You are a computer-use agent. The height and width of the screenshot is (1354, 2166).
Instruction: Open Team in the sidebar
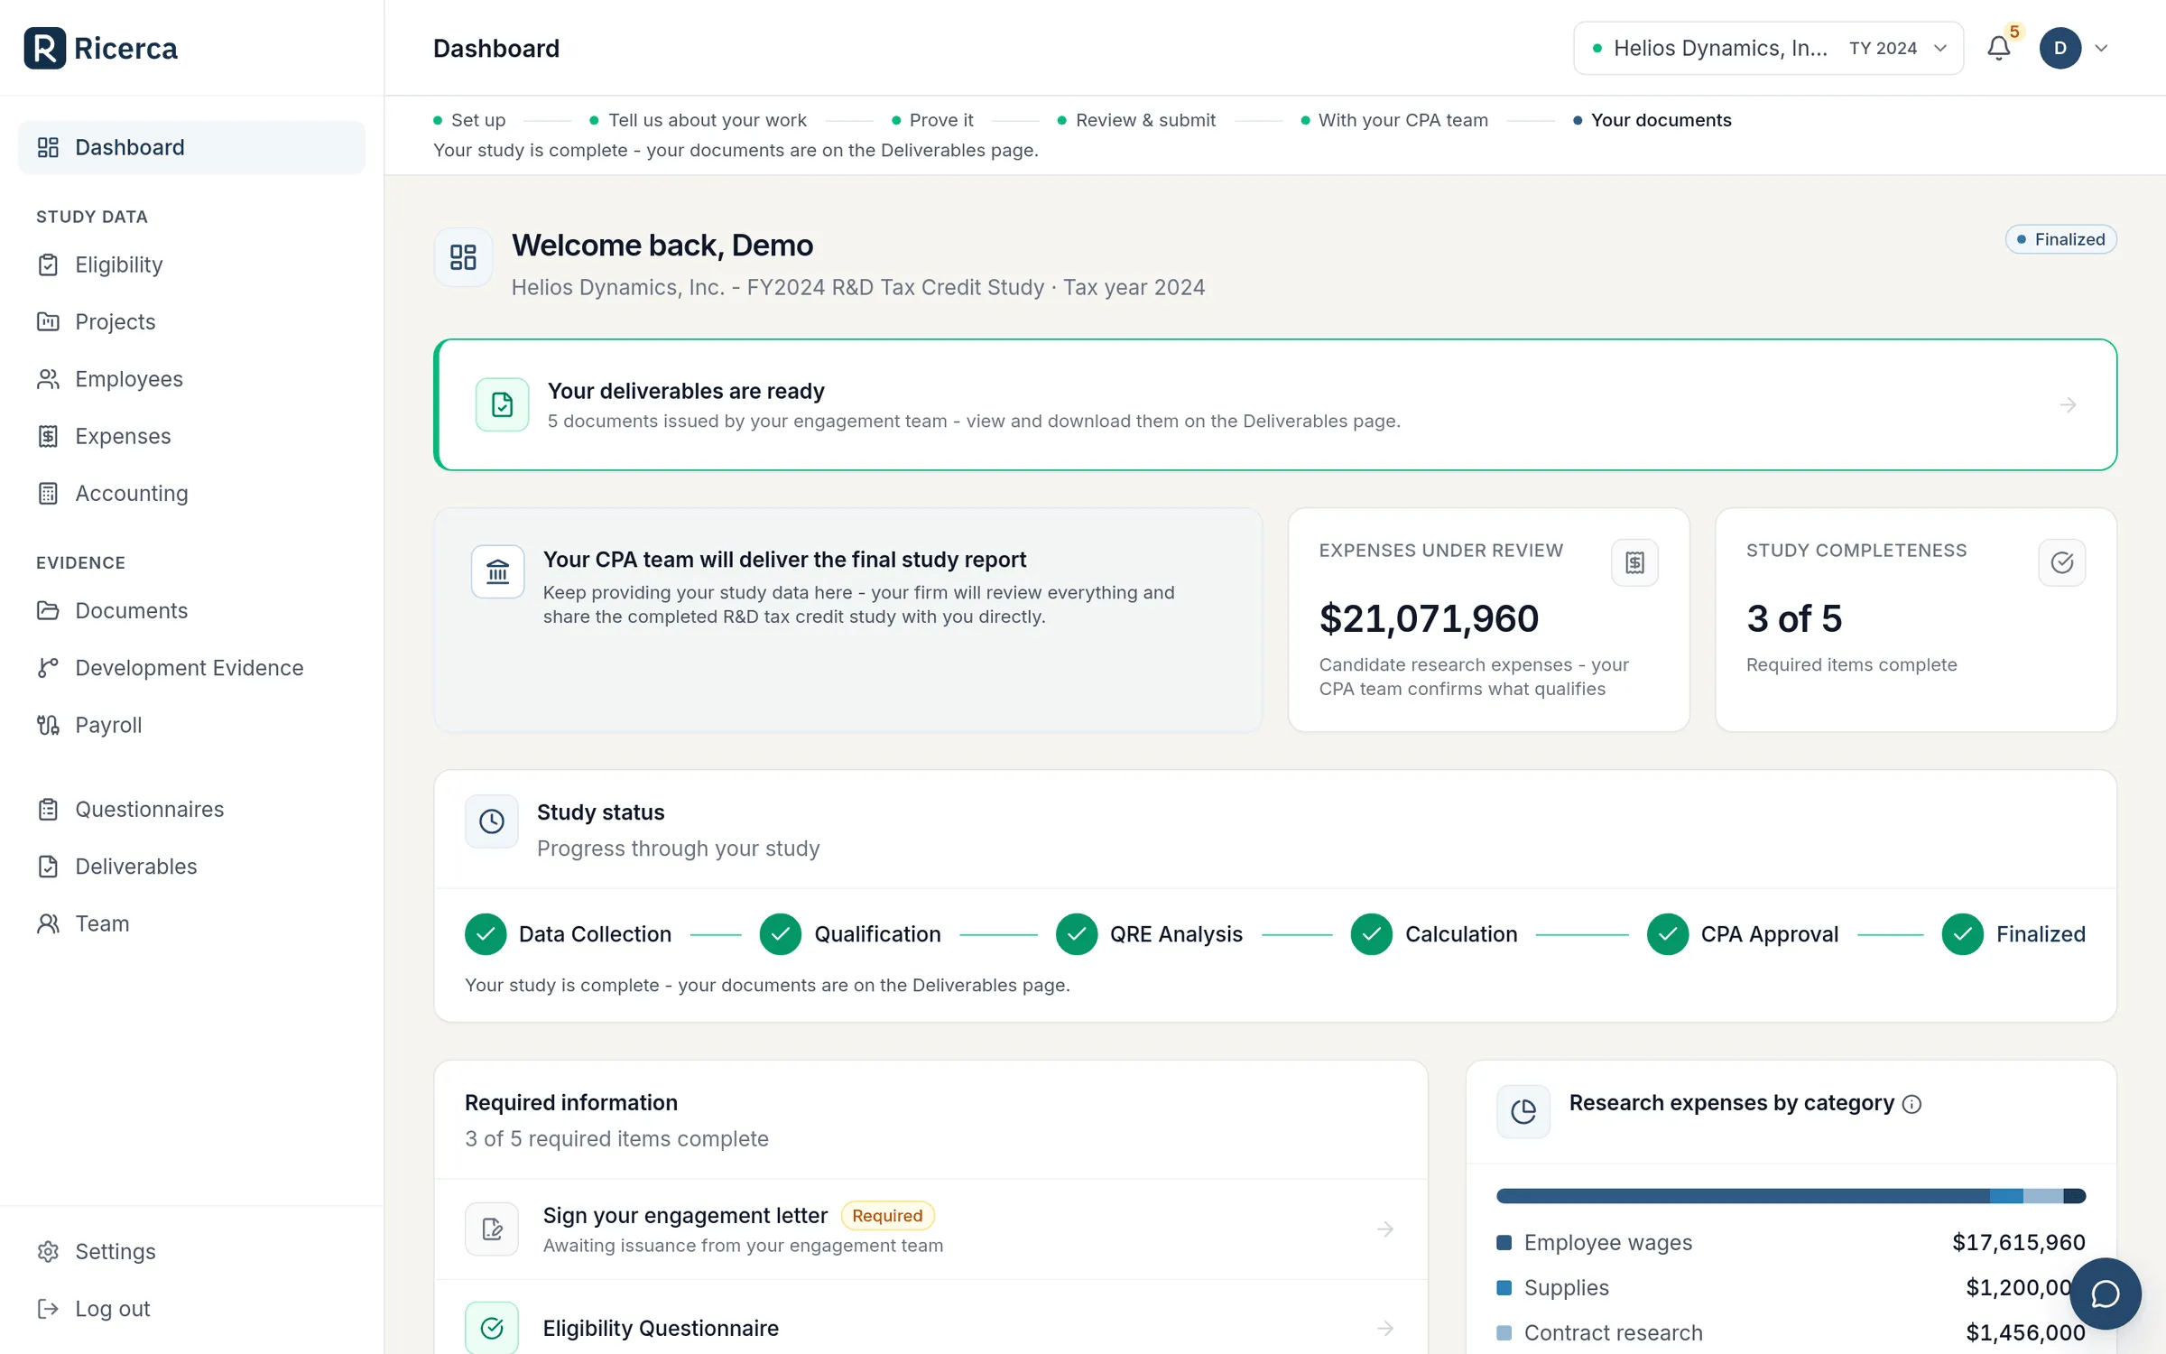tap(191, 923)
